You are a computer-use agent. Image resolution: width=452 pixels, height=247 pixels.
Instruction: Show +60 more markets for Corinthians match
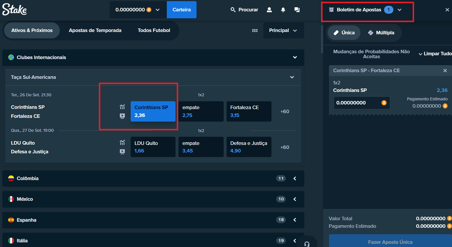point(285,111)
